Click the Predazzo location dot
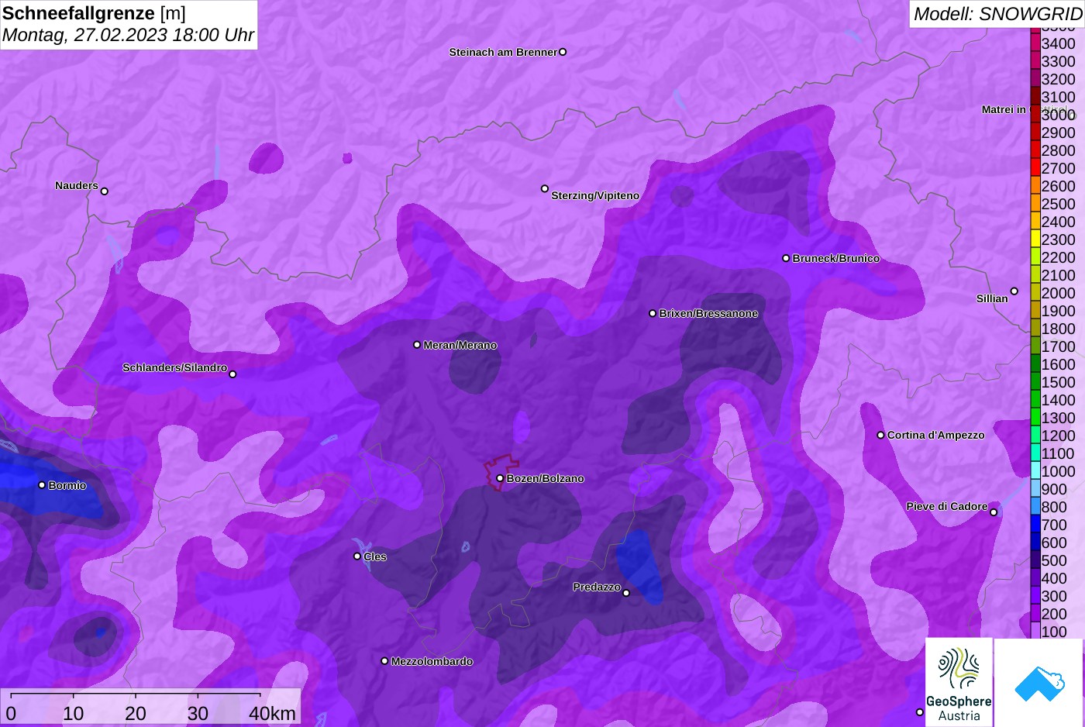 pyautogui.click(x=626, y=593)
